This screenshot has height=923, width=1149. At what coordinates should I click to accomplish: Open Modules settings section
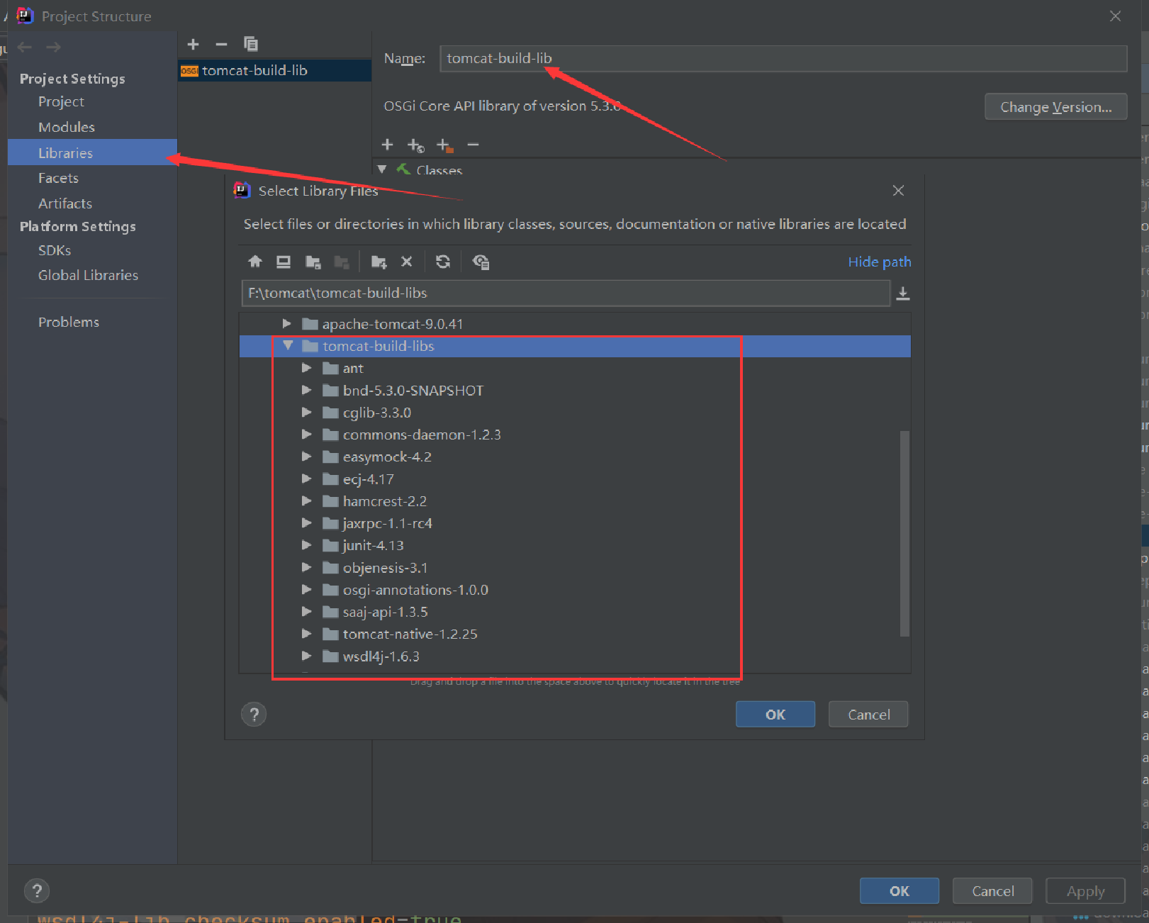pyautogui.click(x=67, y=127)
